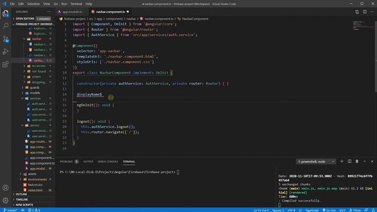Click the UTF-8 encoding in status bar

tap(292, 210)
